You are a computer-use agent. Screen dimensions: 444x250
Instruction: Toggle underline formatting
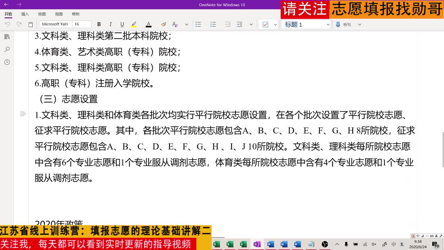click(x=122, y=24)
